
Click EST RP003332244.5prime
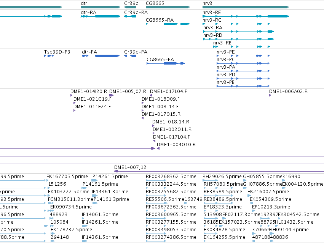[171, 184]
